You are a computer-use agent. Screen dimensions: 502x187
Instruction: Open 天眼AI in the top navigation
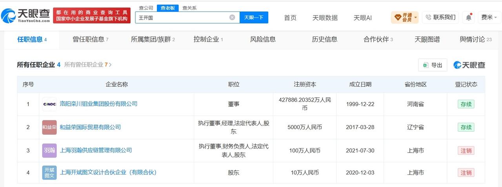point(362,18)
